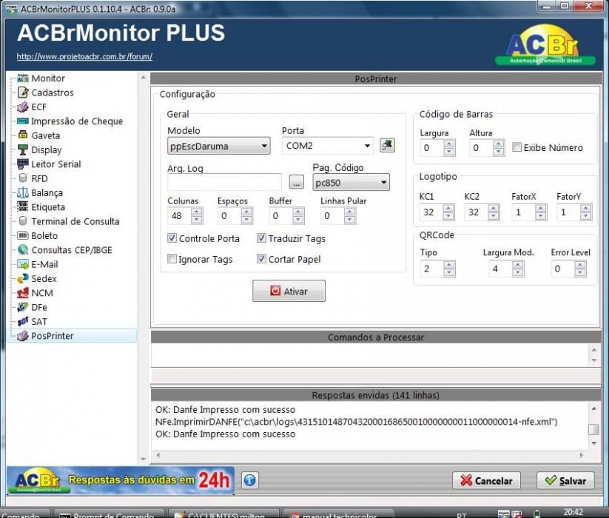
Task: Select Terminal de Consulta icon
Action: (x=23, y=221)
